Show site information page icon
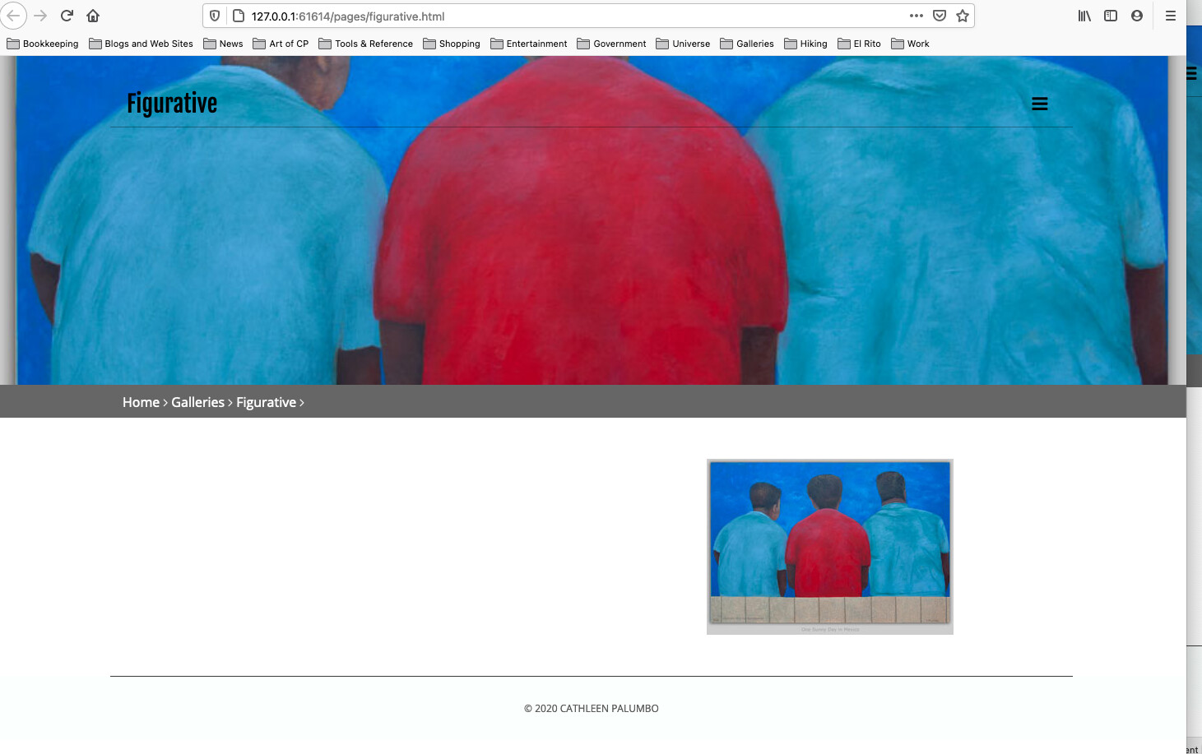This screenshot has height=754, width=1202. (239, 16)
